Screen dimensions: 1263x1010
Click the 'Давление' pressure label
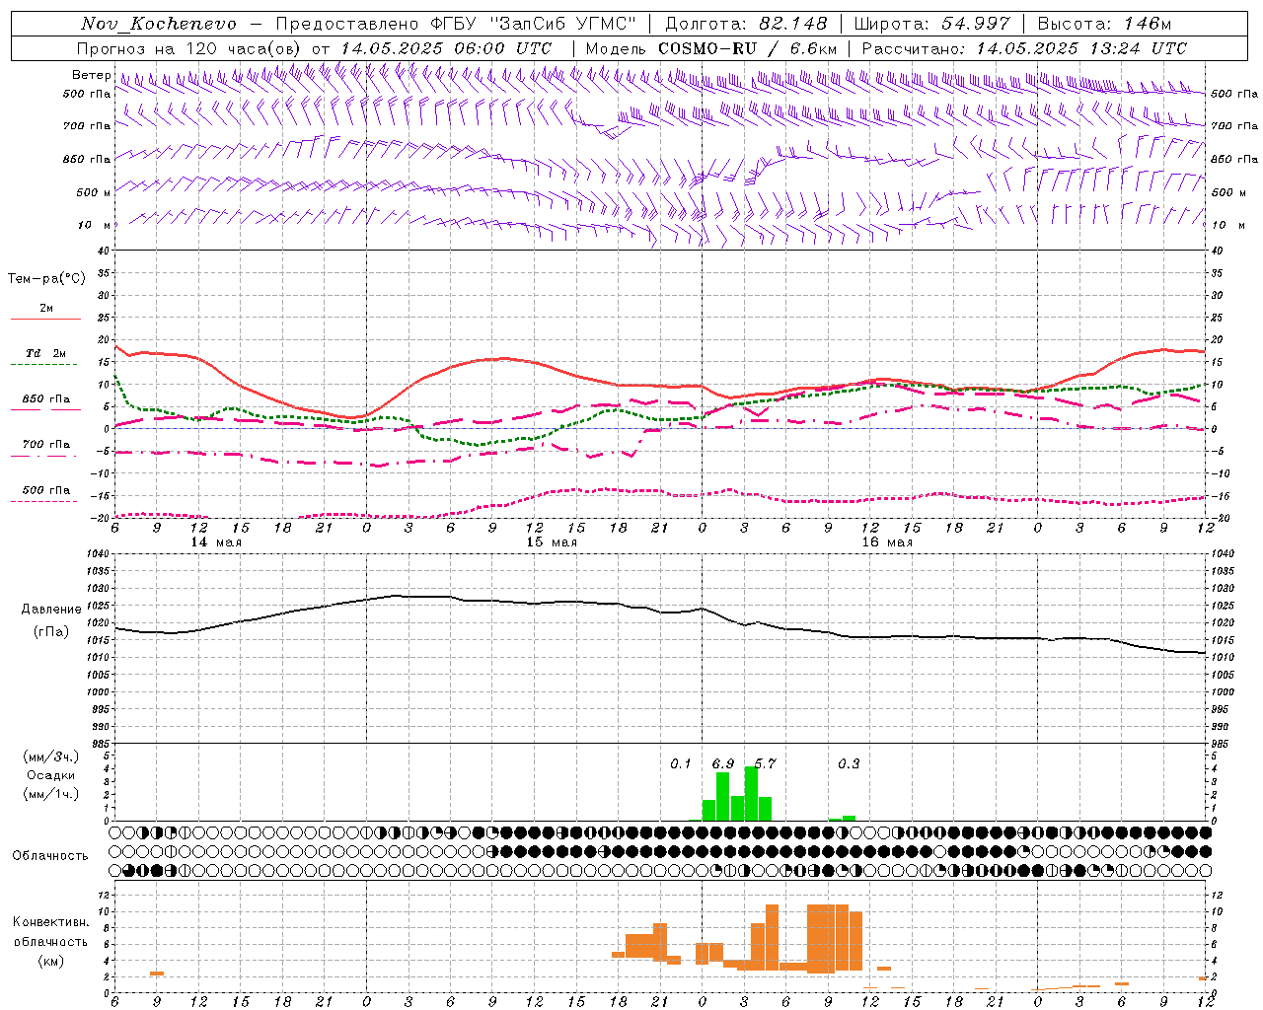coord(51,610)
